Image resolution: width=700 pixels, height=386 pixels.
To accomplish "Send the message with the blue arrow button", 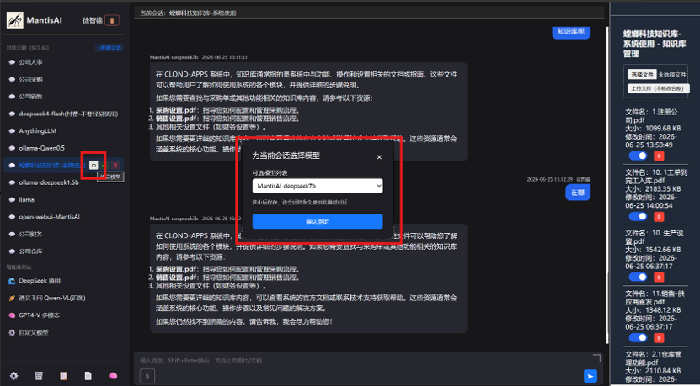I will click(x=590, y=376).
